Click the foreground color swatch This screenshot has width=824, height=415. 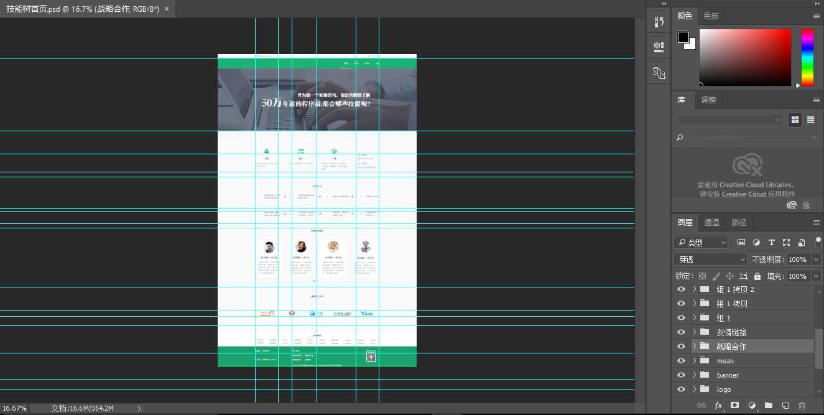[x=683, y=37]
